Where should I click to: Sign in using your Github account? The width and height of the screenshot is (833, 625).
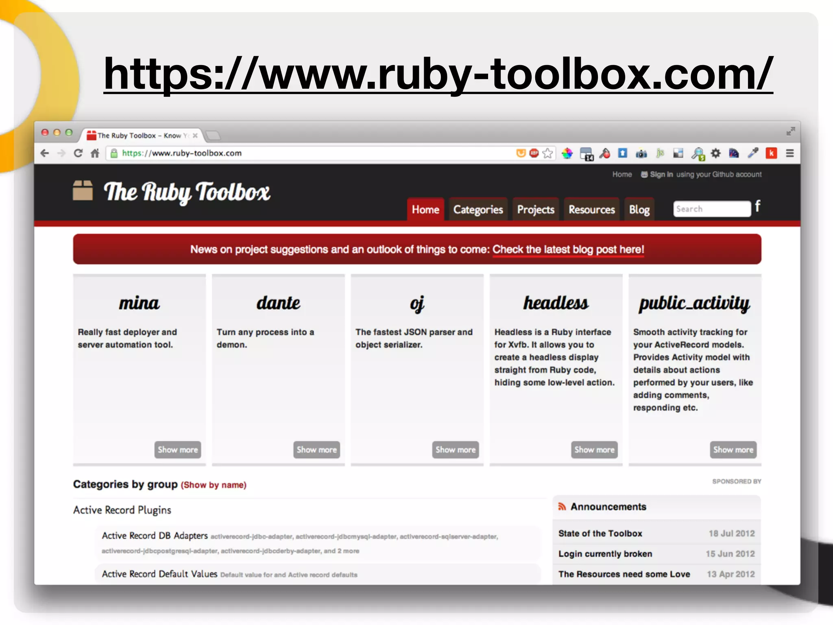702,174
